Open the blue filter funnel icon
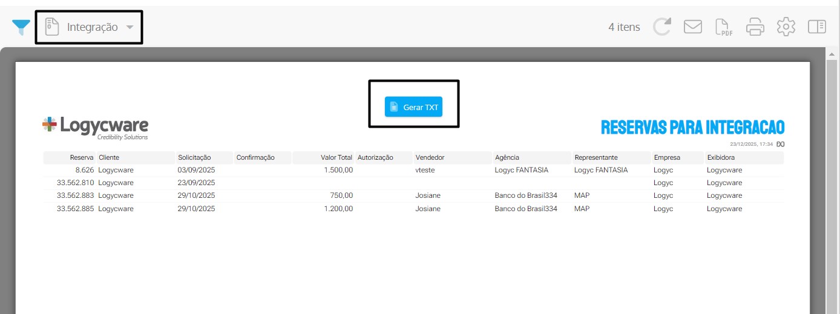The image size is (840, 314). [x=21, y=27]
